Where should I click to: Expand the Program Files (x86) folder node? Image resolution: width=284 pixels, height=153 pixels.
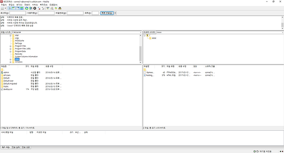pos(10,49)
